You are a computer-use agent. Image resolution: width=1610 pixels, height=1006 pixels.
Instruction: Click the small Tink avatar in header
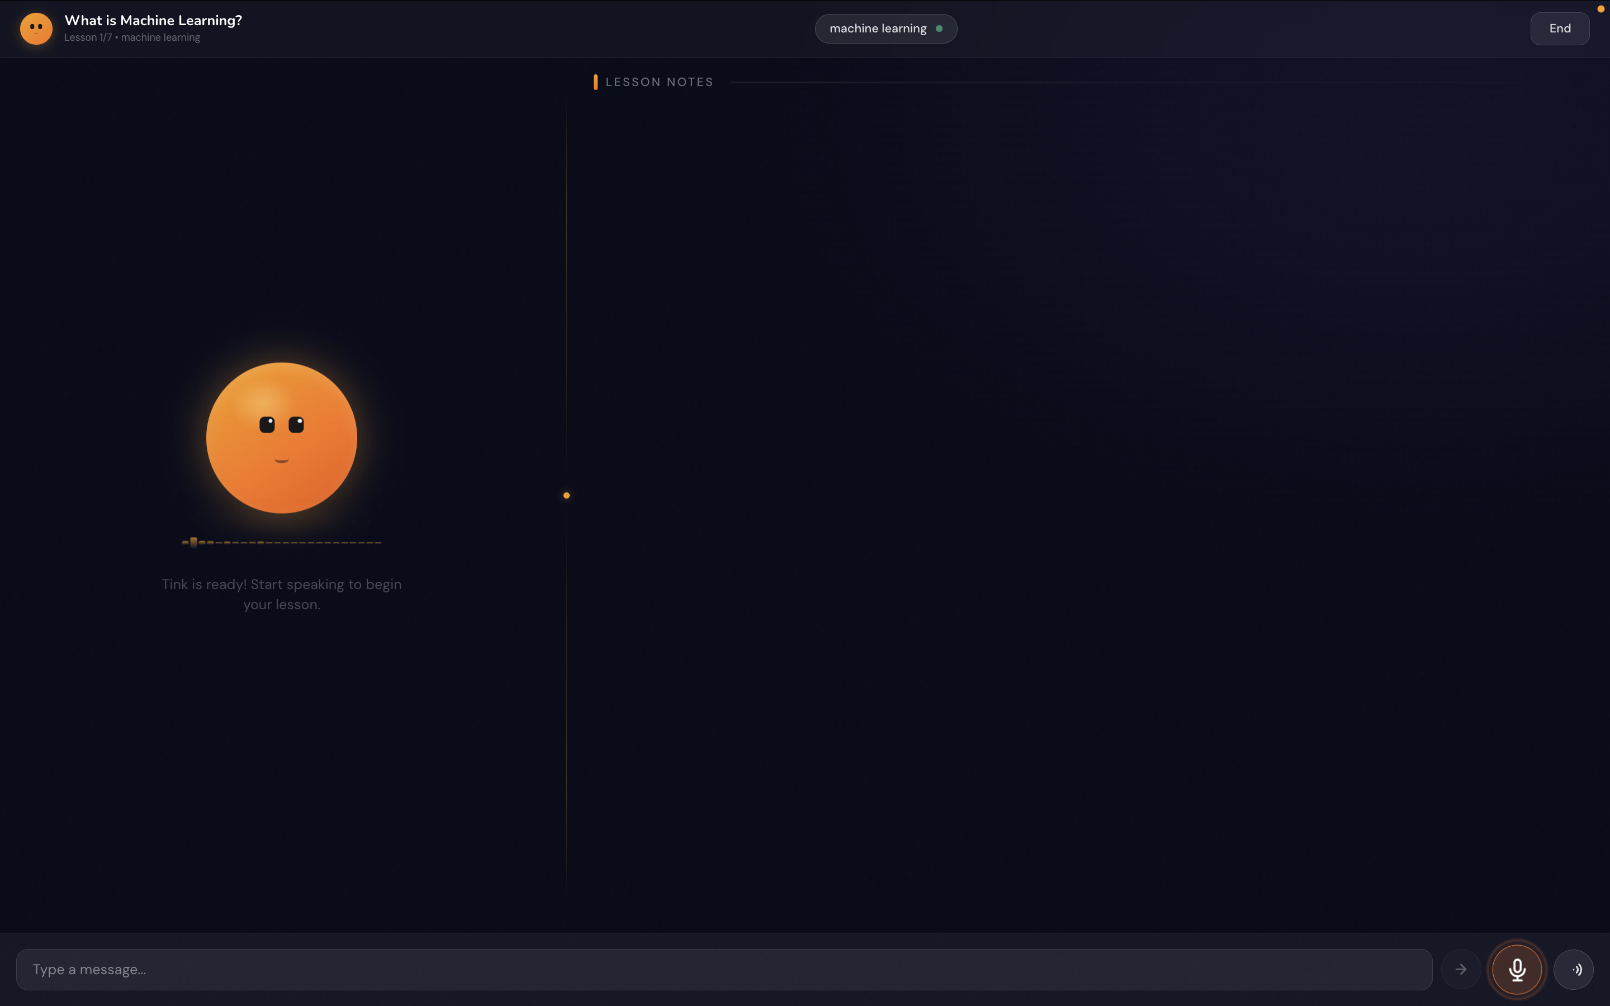click(x=36, y=29)
